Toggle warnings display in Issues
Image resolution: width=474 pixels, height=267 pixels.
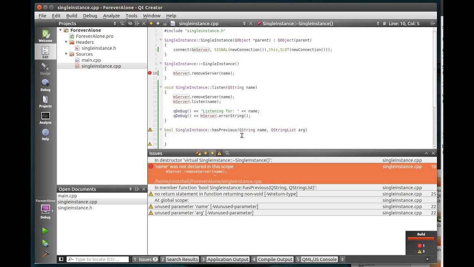(x=219, y=153)
